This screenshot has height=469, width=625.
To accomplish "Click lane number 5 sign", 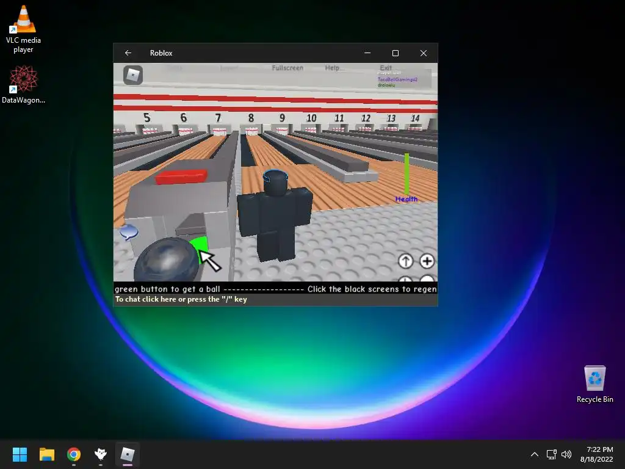I will (x=147, y=118).
